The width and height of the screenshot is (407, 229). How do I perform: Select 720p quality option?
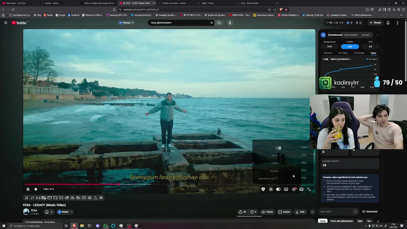tap(304, 155)
